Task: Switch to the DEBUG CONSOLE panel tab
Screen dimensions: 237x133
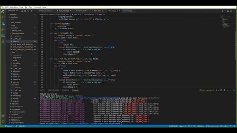Action: click(53, 90)
